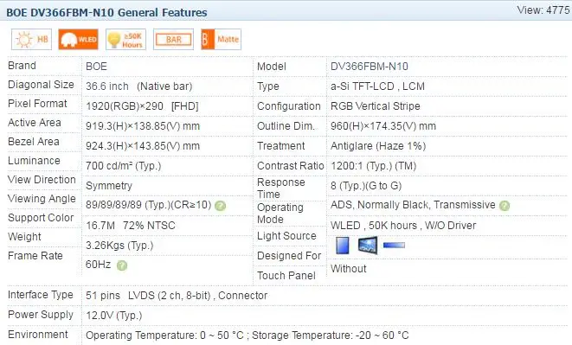Click the Contrast Ratio row label
This screenshot has width=572, height=345.
[291, 166]
